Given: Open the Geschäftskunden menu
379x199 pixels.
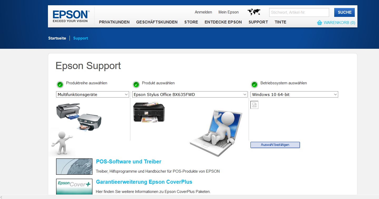Looking at the screenshot, I should [x=157, y=22].
